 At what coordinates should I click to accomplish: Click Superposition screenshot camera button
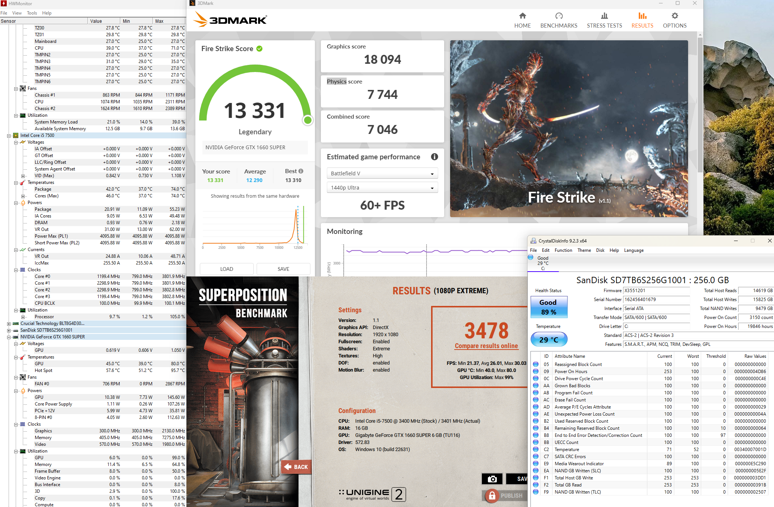click(x=492, y=479)
